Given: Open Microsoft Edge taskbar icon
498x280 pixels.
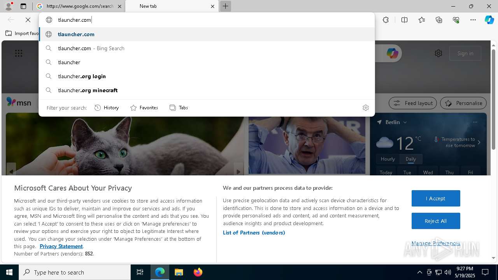Looking at the screenshot, I should 160,272.
